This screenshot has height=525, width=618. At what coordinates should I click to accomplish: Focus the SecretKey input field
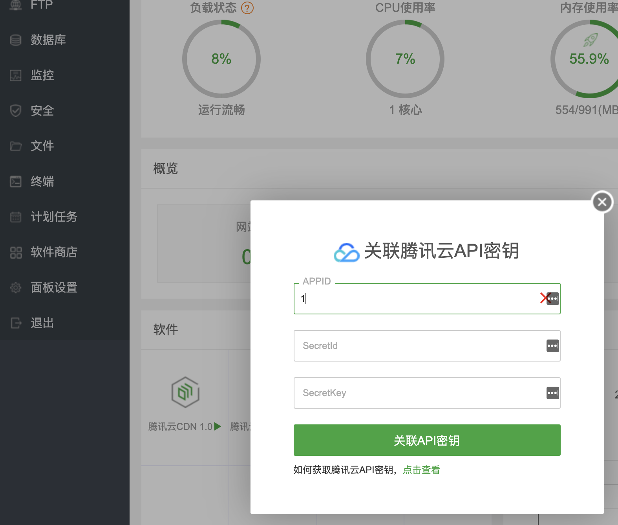427,393
